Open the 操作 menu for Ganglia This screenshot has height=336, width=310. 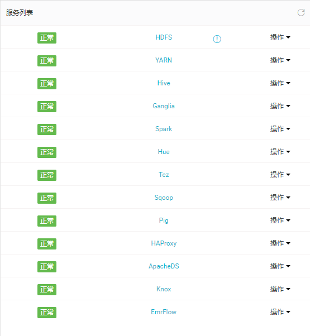pyautogui.click(x=280, y=106)
